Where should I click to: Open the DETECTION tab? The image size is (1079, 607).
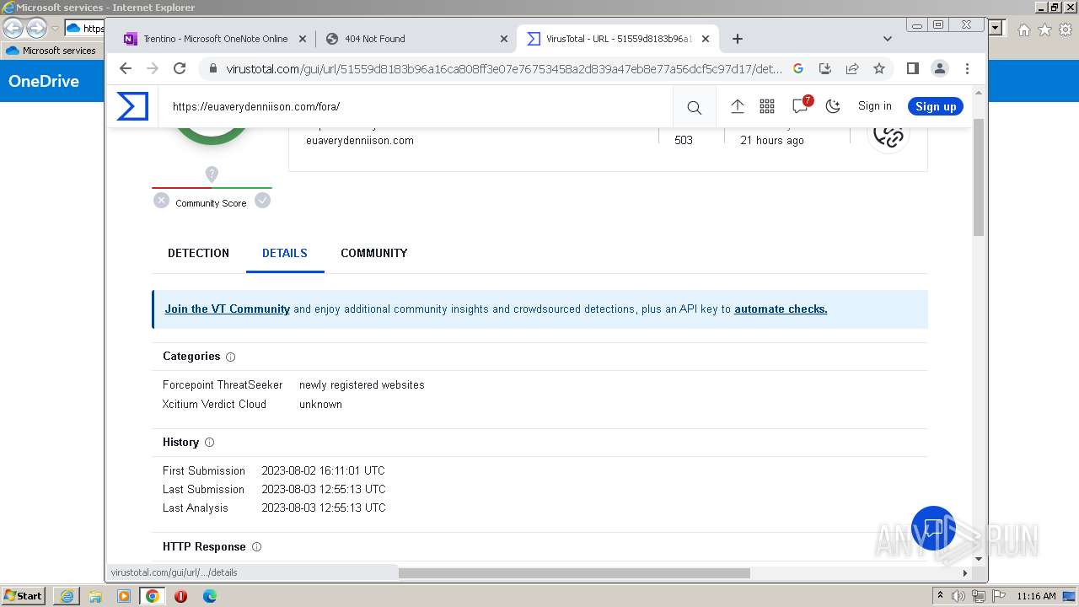pos(198,253)
